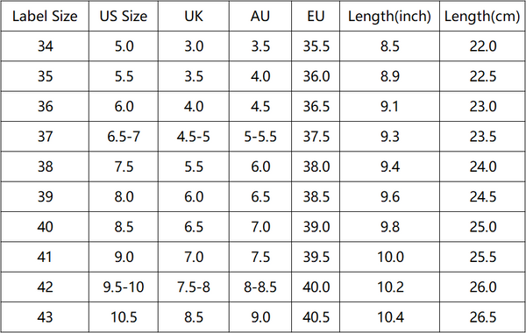526x333 pixels.
Task: Select label size 43 cell
Action: (x=45, y=317)
